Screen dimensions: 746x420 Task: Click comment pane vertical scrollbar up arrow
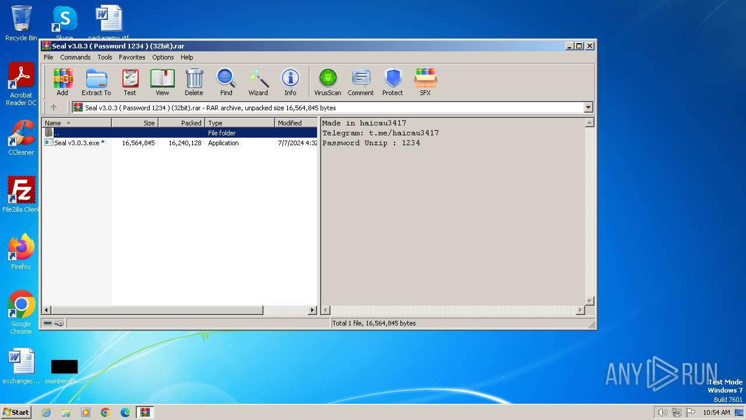pos(589,123)
